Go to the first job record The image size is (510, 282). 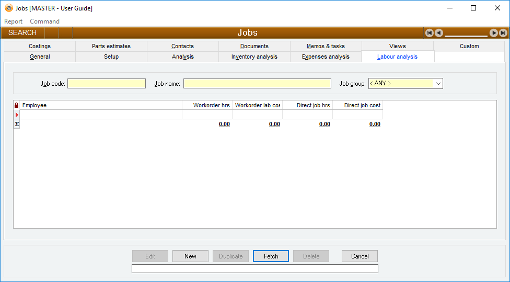[x=430, y=33]
